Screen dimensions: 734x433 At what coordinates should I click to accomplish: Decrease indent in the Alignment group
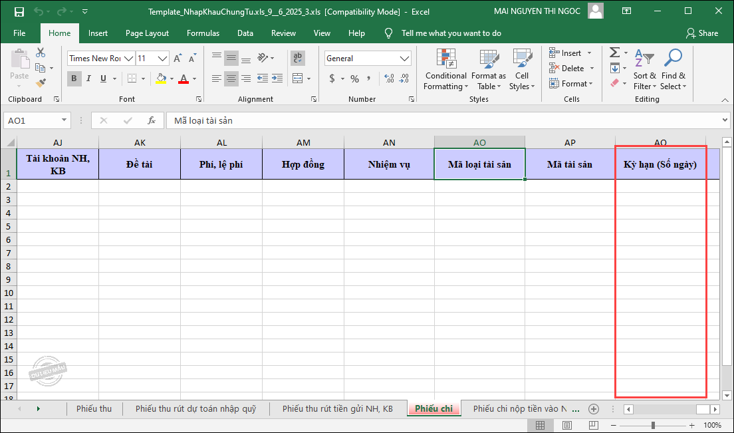pyautogui.click(x=263, y=78)
